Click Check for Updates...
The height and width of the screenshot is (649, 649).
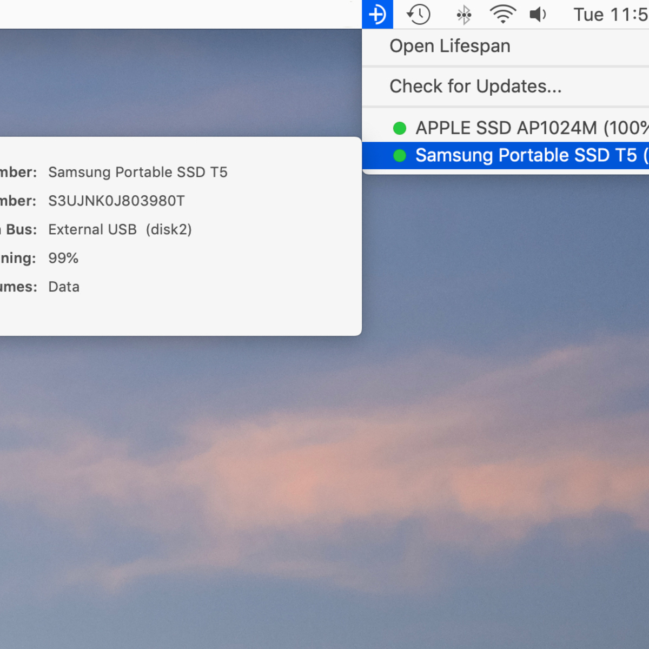click(x=475, y=86)
